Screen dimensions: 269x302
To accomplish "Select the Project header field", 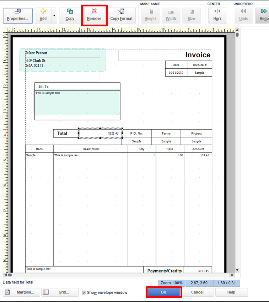I will click(197, 133).
